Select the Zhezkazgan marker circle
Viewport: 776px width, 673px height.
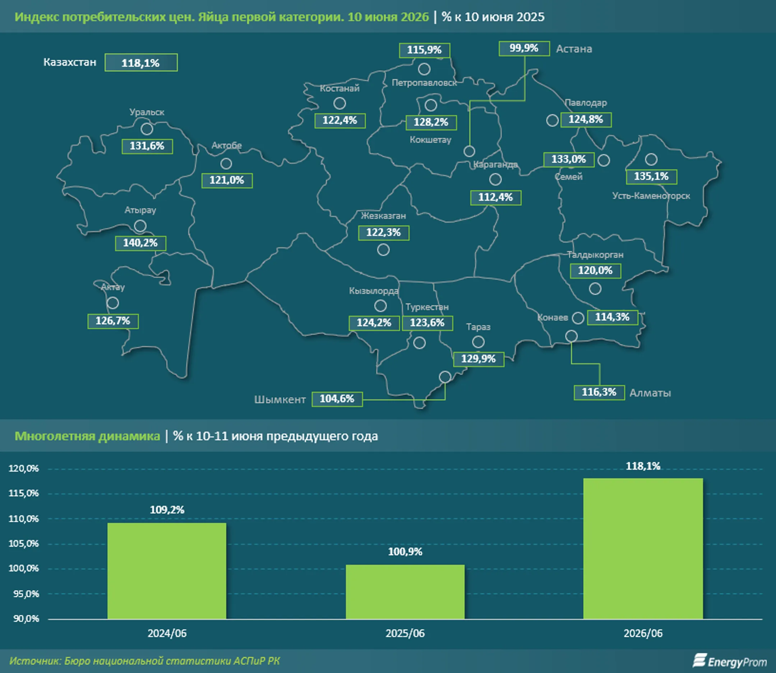point(383,250)
